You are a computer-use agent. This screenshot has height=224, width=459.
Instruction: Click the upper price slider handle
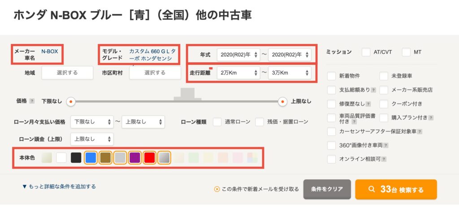point(282,101)
